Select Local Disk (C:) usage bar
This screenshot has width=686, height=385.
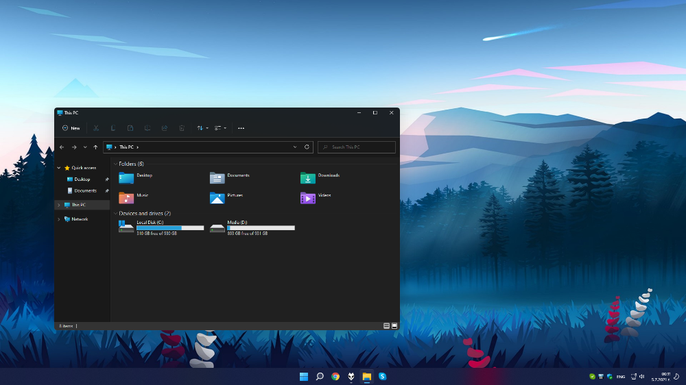click(170, 228)
